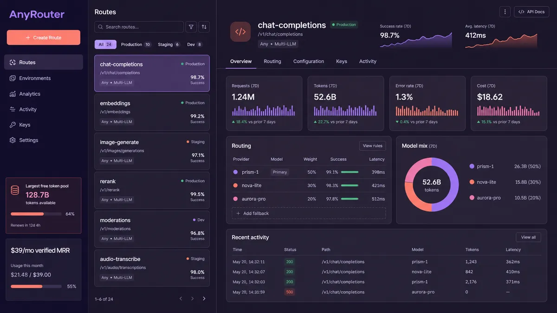Open the three-dot more options menu
The image size is (557, 313).
pyautogui.click(x=505, y=12)
